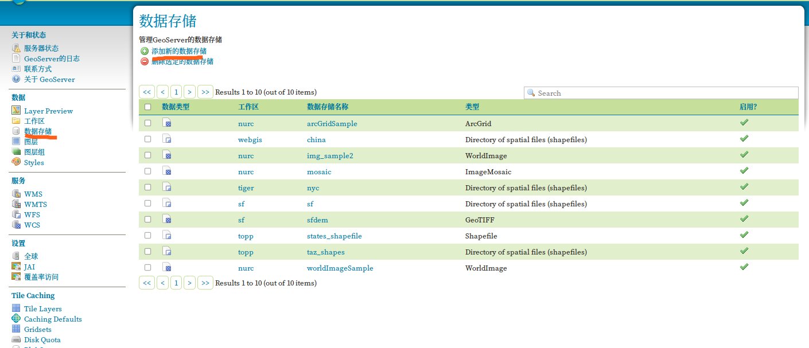Viewport: 809px width, 348px height.
Task: Open the taz_shapes store link
Action: click(326, 252)
